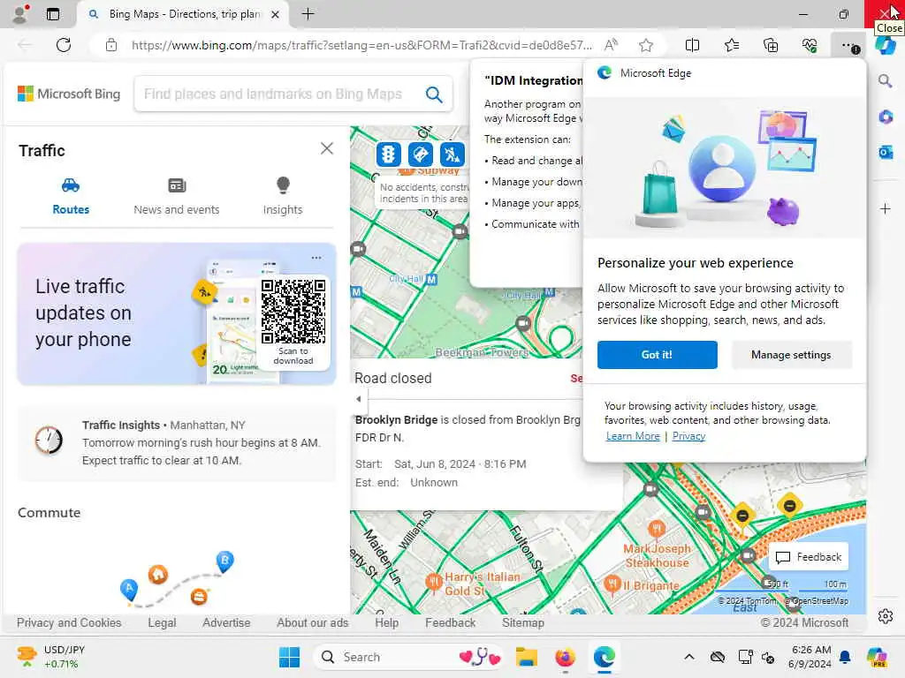Screen dimensions: 905x678
Task: Click the map Feedback button
Action: (809, 557)
